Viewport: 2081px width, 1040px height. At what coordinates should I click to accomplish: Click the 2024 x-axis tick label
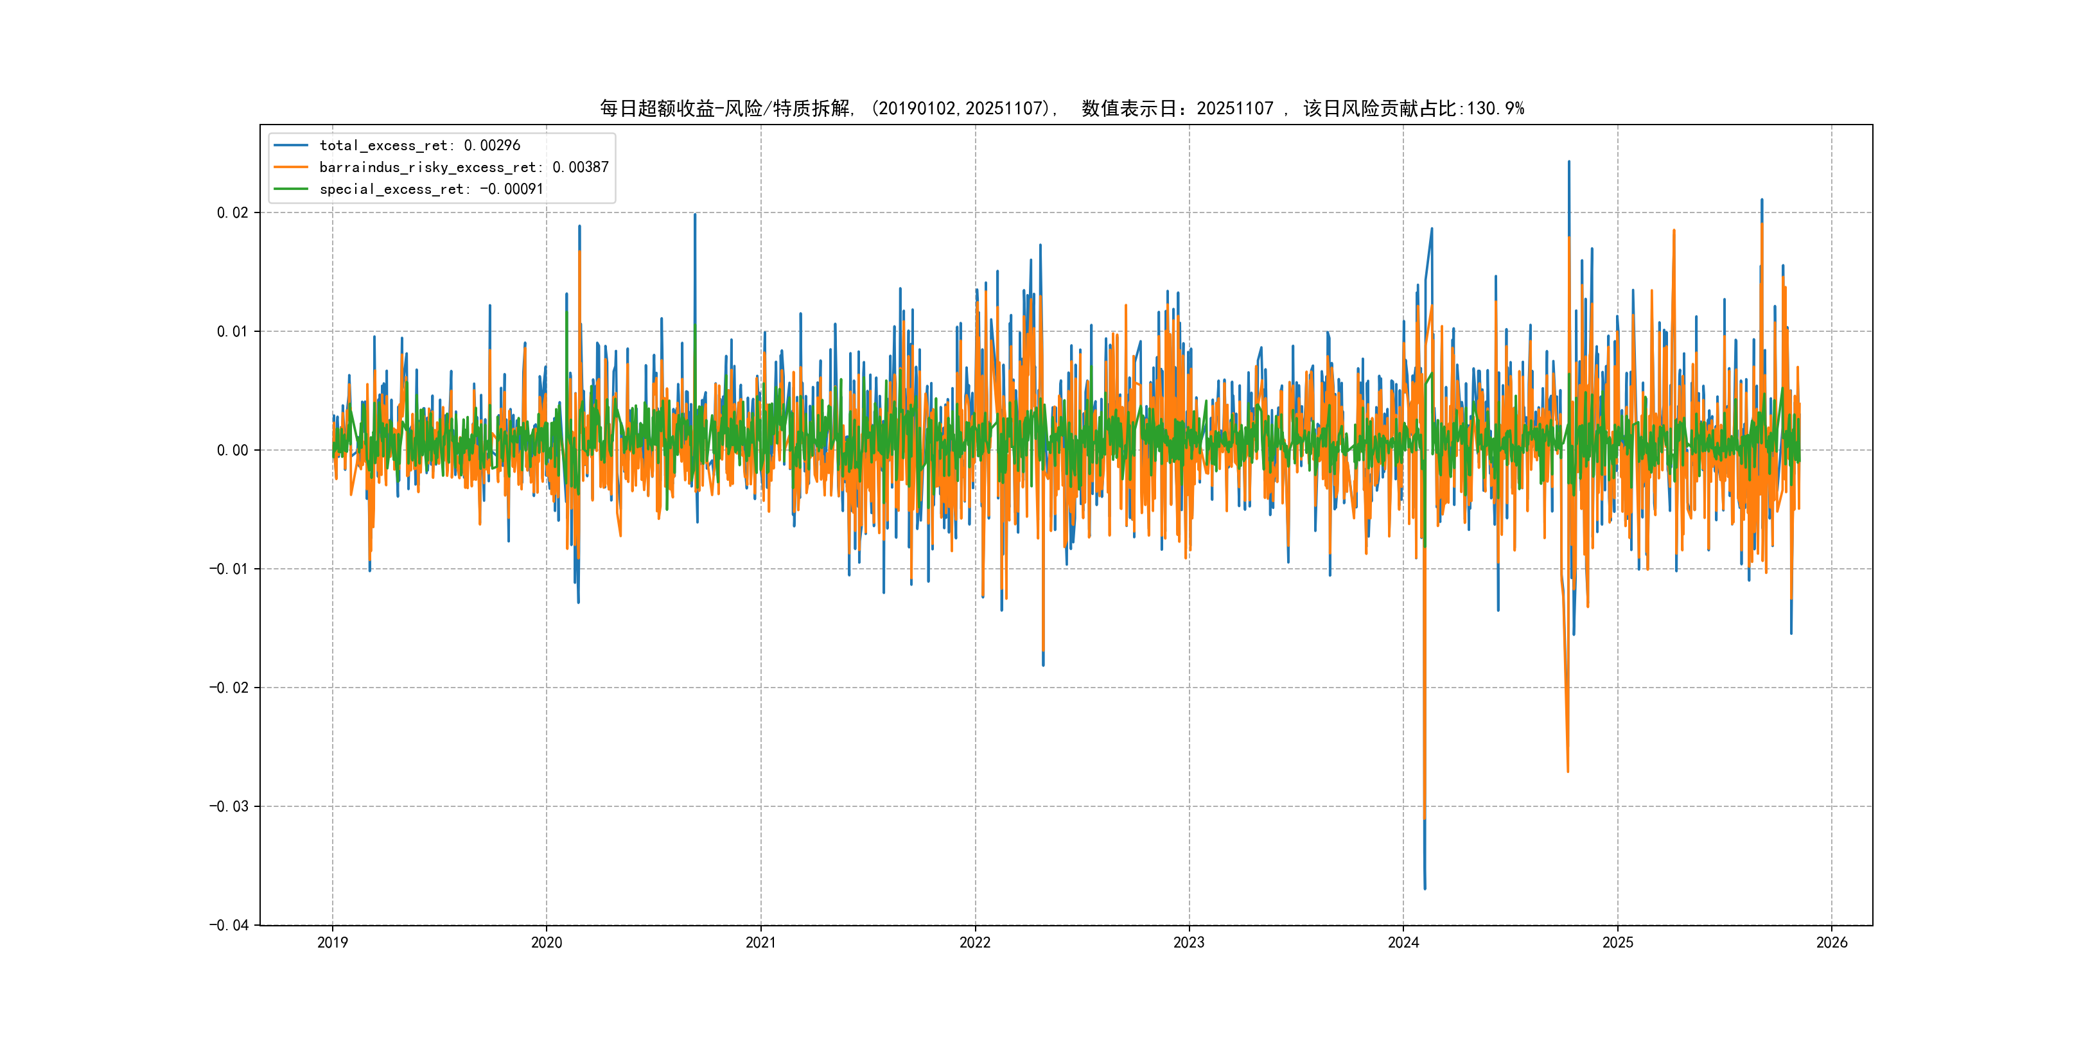point(1403,942)
